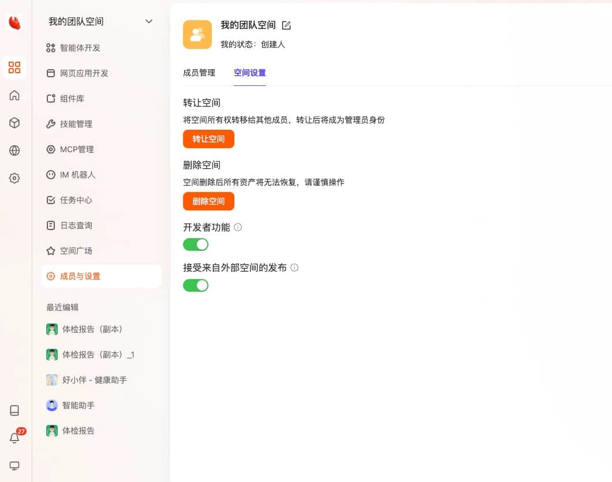The width and height of the screenshot is (612, 482).
Task: Open recent item 智能助手
Action: point(101,405)
